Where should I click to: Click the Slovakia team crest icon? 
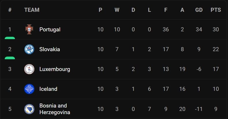click(x=29, y=49)
